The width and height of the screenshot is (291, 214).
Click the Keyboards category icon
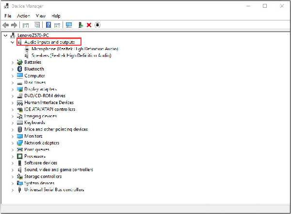[x=20, y=123]
